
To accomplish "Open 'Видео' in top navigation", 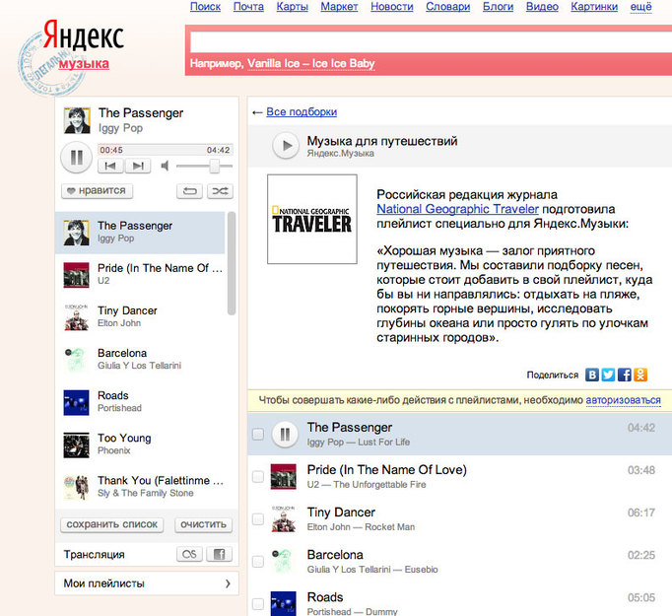I will (x=542, y=7).
